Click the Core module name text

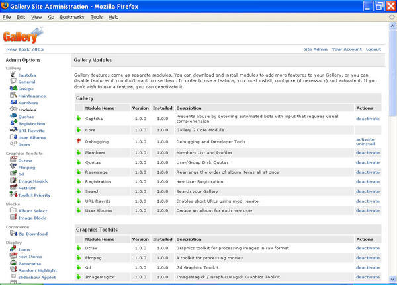90,130
